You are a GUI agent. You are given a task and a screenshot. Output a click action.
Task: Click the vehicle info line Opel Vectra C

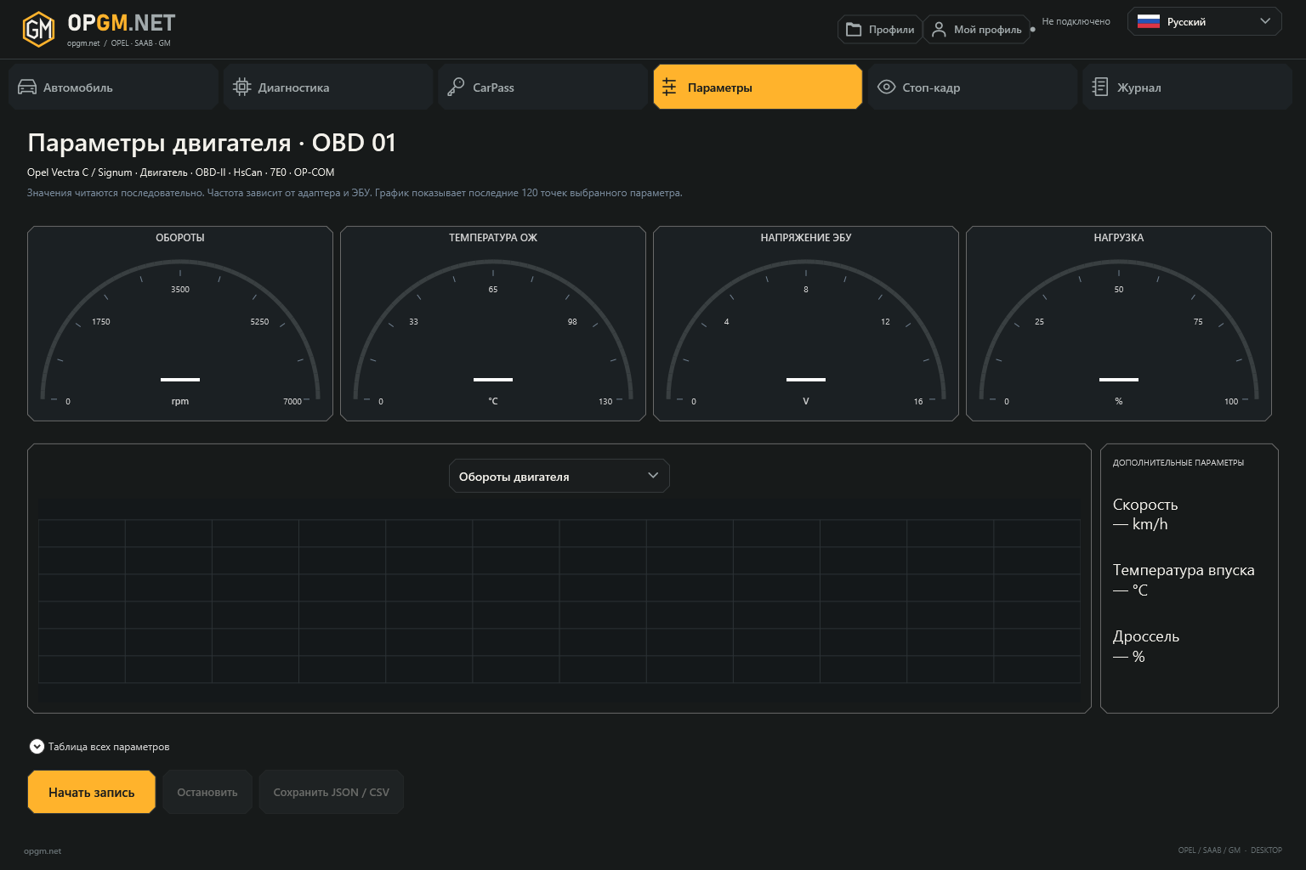[x=180, y=172]
